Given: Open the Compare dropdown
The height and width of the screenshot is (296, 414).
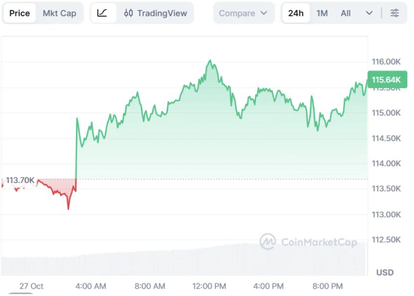Looking at the screenshot, I should pos(243,13).
